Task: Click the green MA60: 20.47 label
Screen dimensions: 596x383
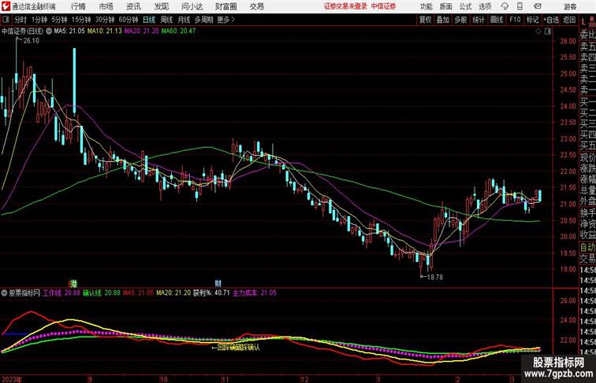Action: click(178, 31)
